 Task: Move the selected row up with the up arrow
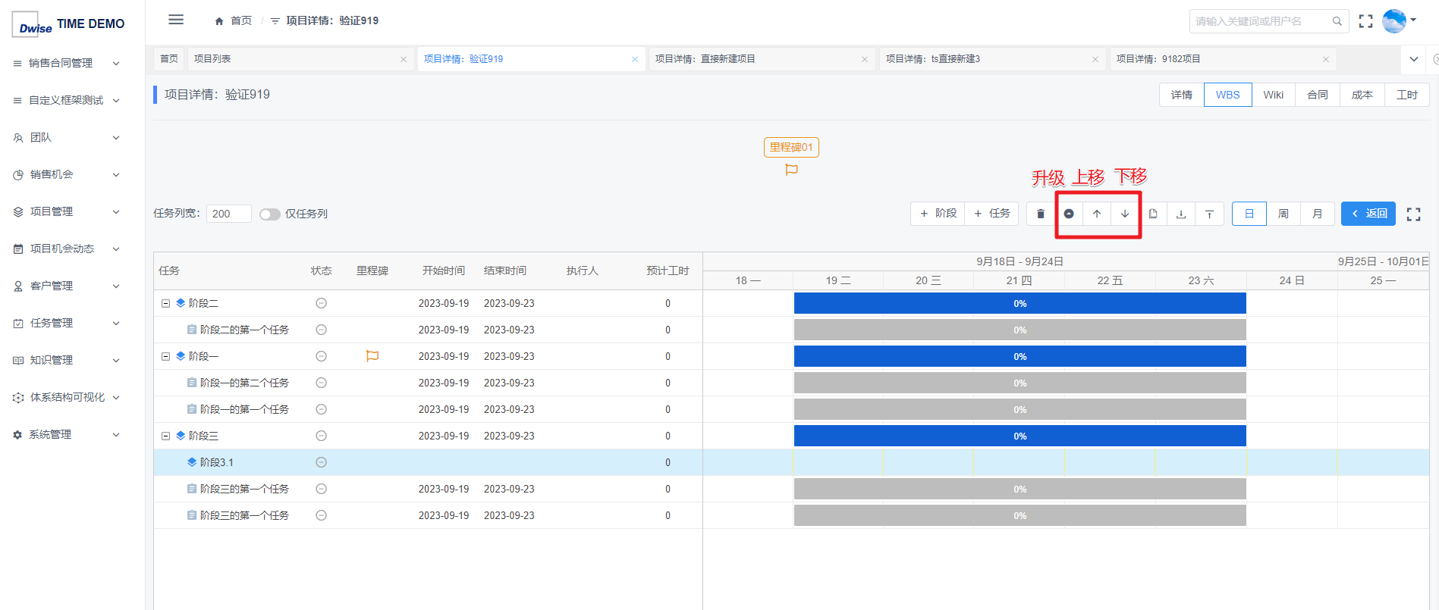(1097, 214)
